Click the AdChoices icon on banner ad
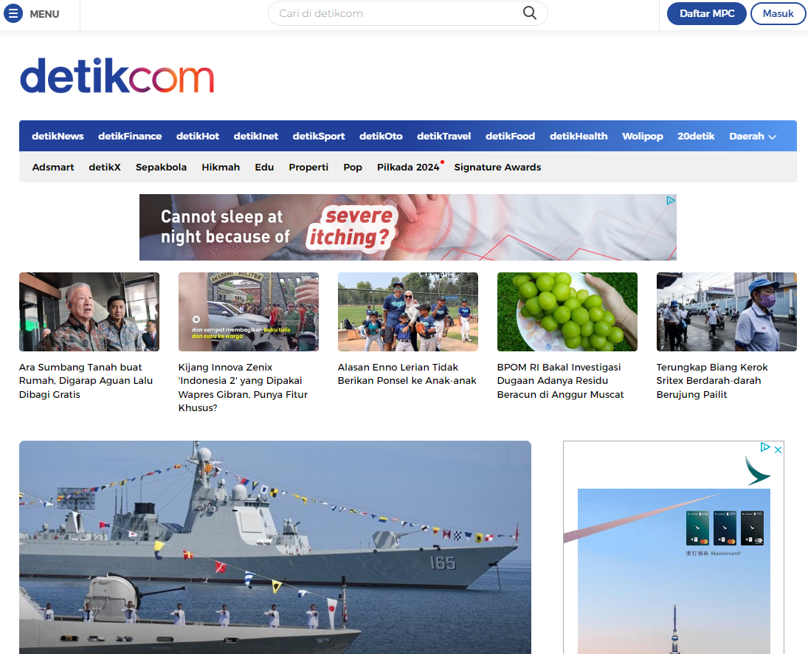The width and height of the screenshot is (808, 654). (670, 200)
